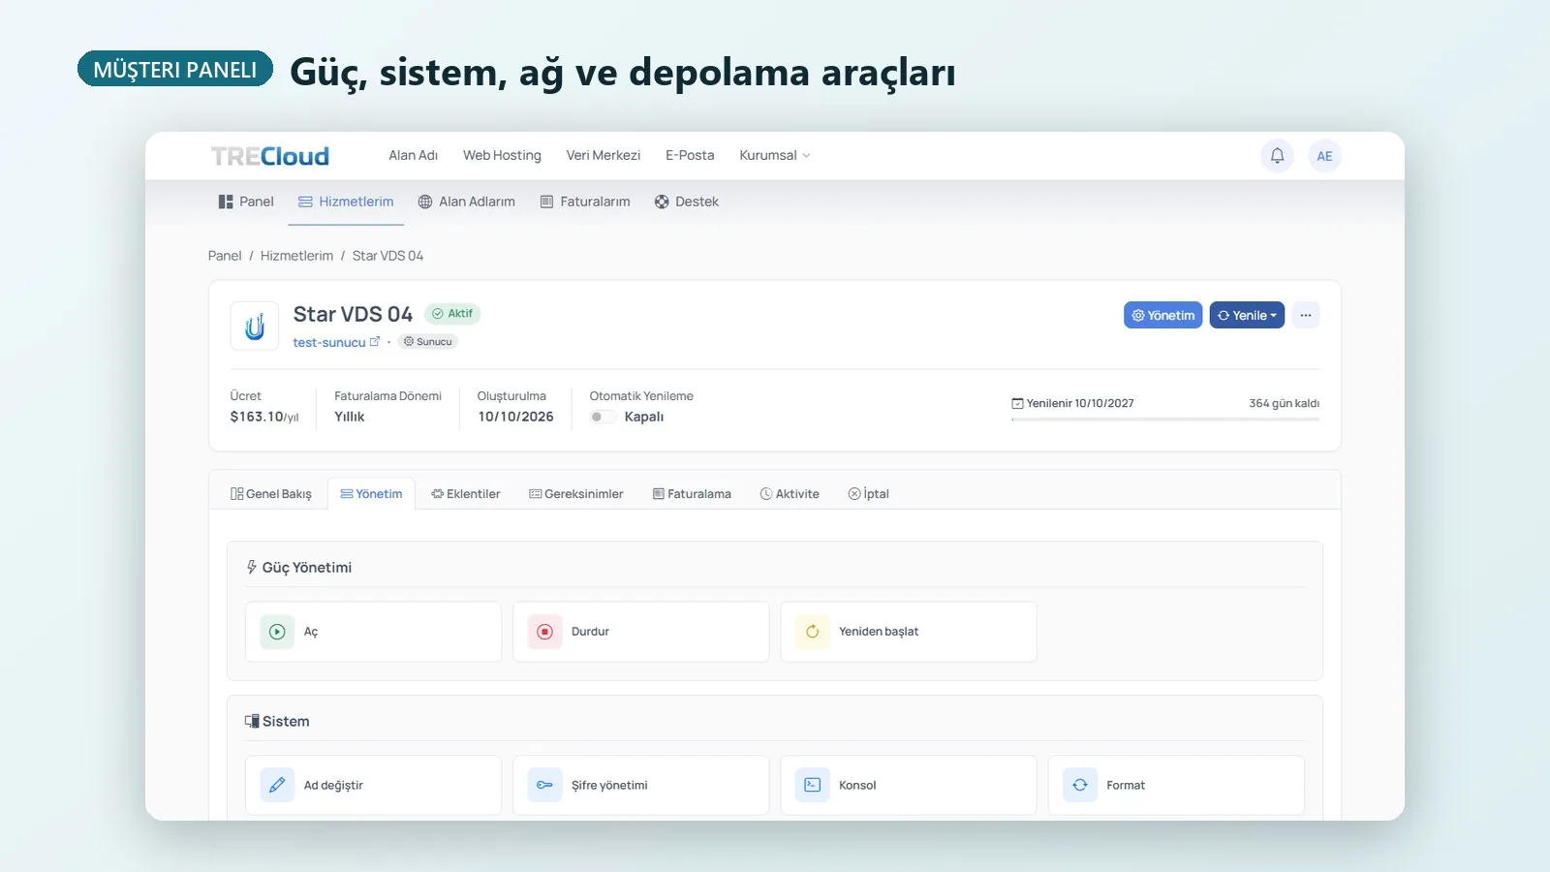View the Aktivite tab
This screenshot has width=1550, height=872.
coord(790,494)
